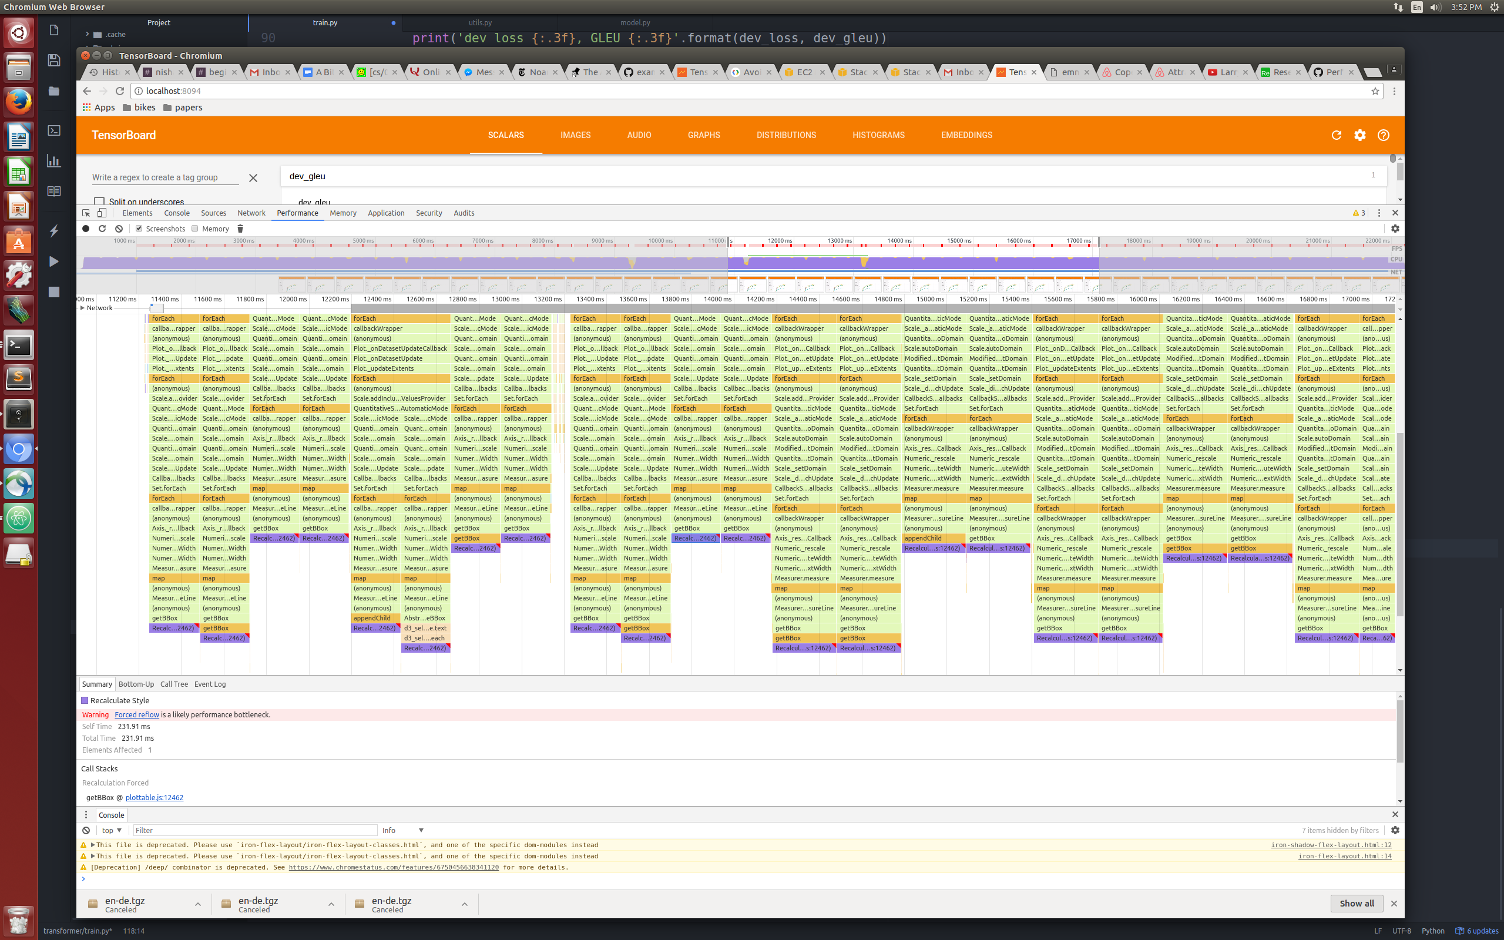Click the Show all downloads button
1504x940 pixels.
tap(1356, 904)
